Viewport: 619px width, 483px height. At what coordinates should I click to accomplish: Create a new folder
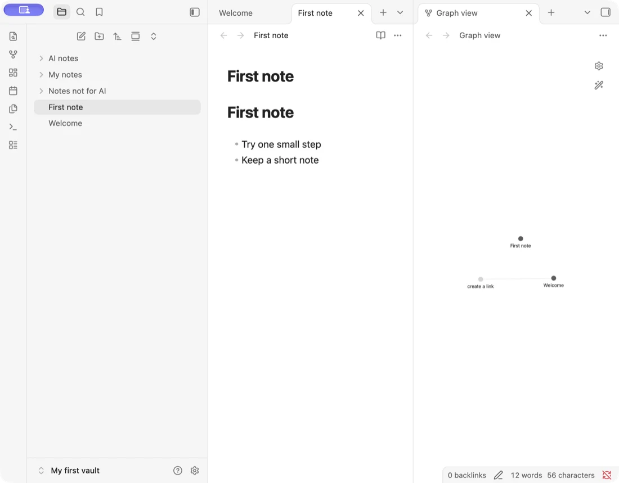point(99,37)
